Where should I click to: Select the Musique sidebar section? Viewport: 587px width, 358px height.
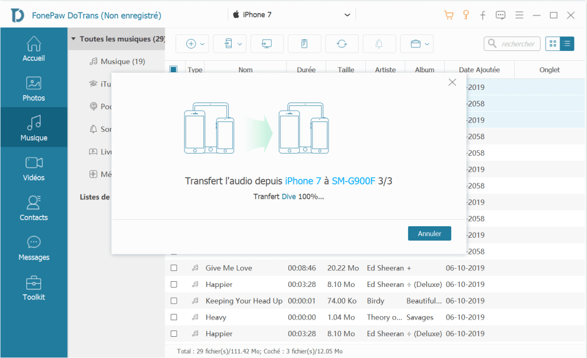coord(34,128)
